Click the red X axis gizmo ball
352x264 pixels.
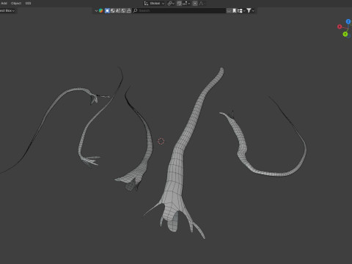click(340, 26)
